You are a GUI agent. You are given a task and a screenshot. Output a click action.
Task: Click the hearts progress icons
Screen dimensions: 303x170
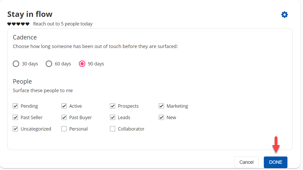(18, 24)
